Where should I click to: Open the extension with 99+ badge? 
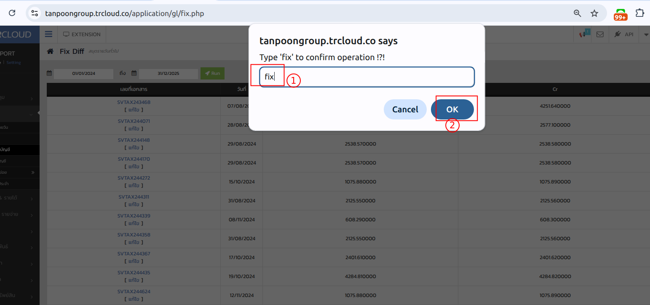coord(621,14)
